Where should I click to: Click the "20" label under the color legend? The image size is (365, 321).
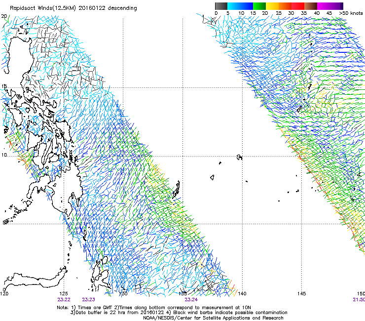pos(265,13)
